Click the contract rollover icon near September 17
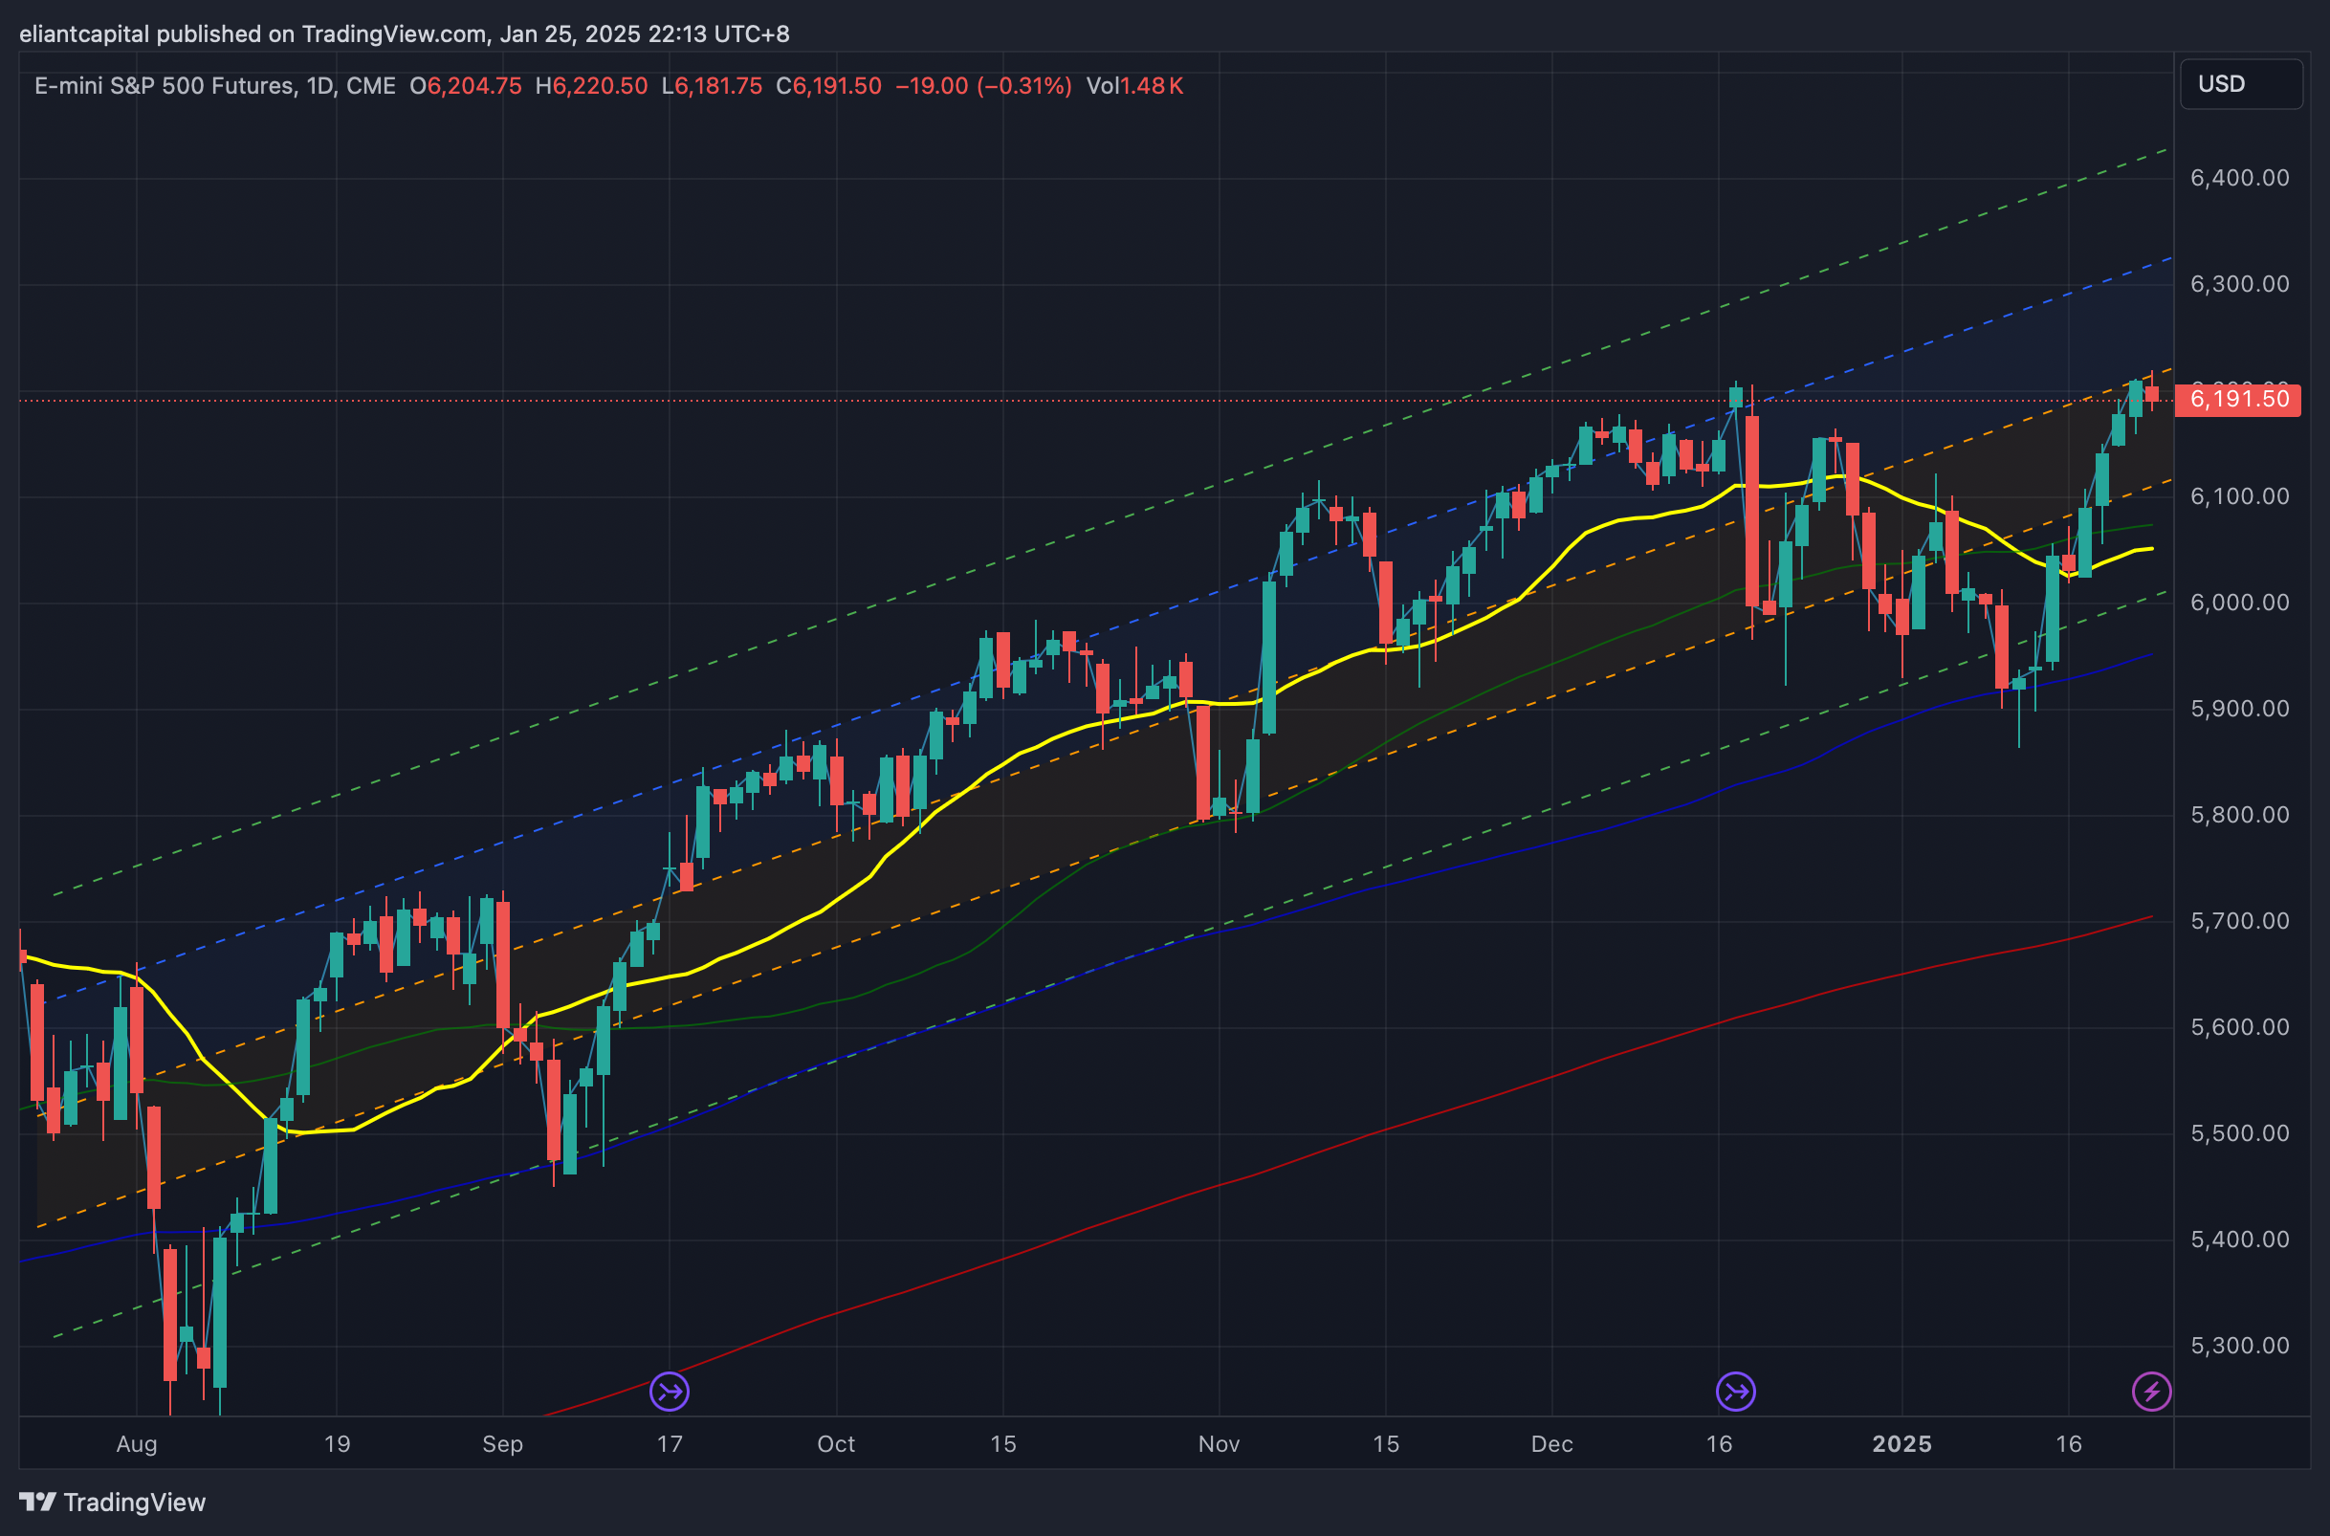 pyautogui.click(x=669, y=1391)
